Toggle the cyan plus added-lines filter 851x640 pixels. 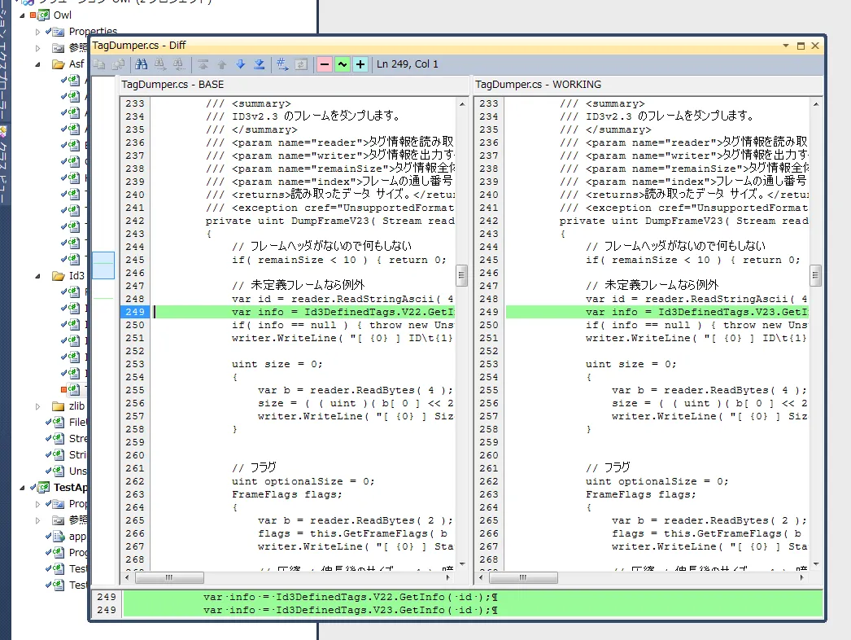tap(360, 64)
